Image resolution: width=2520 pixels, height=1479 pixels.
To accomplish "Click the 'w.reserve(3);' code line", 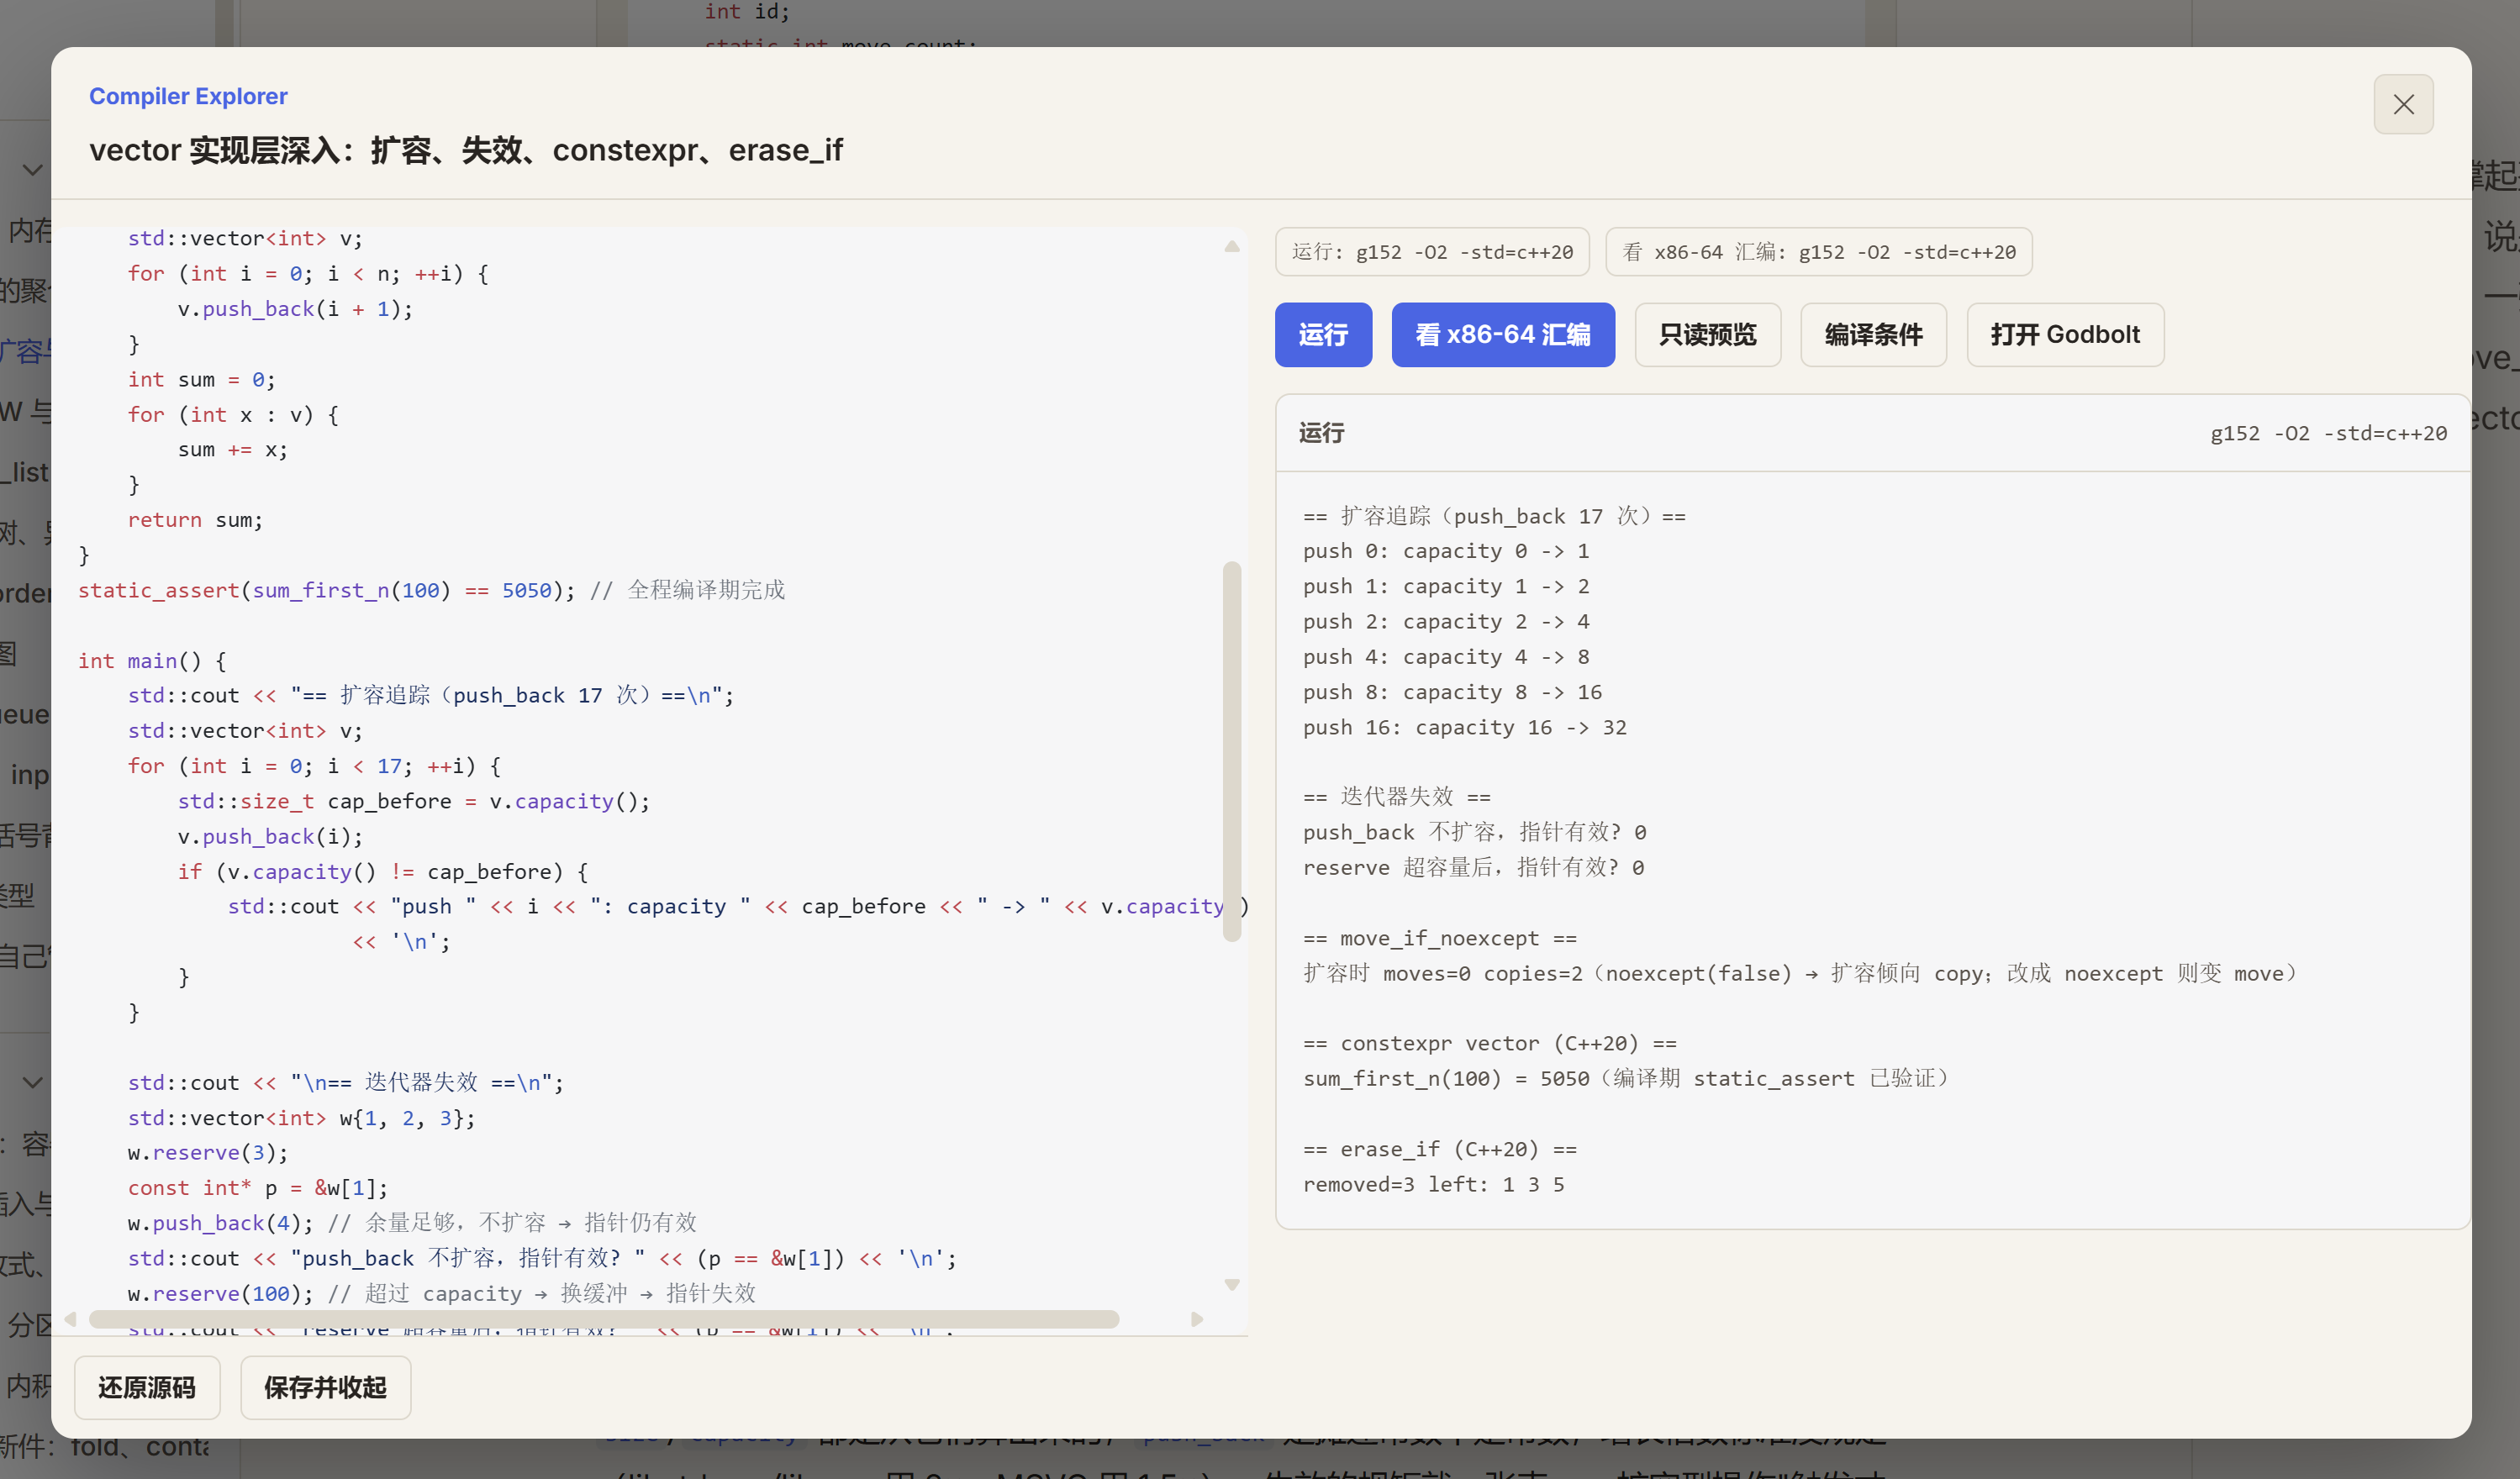I will point(208,1153).
